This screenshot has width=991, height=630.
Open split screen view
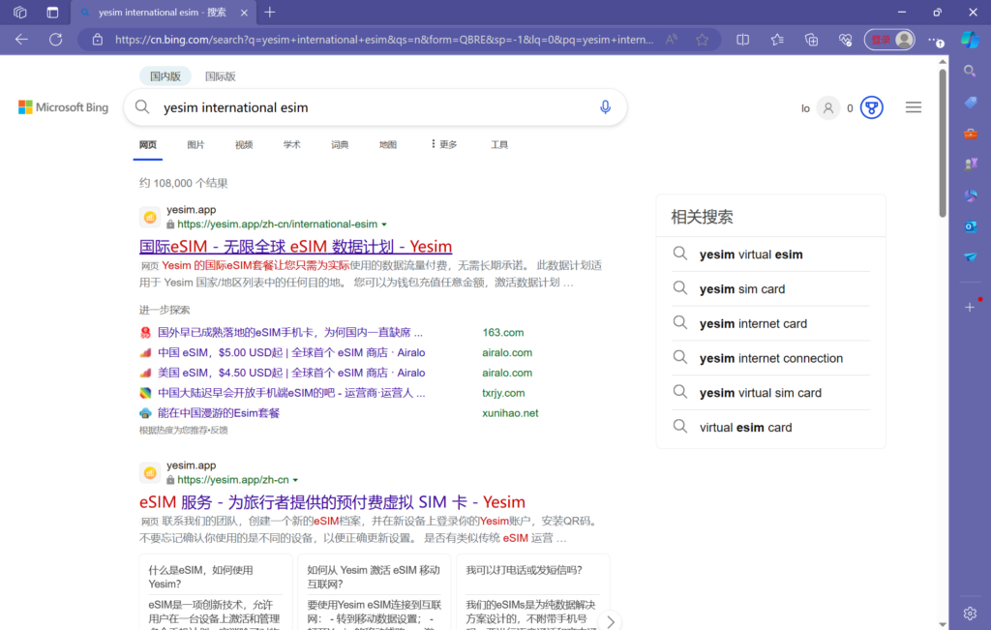click(x=742, y=39)
